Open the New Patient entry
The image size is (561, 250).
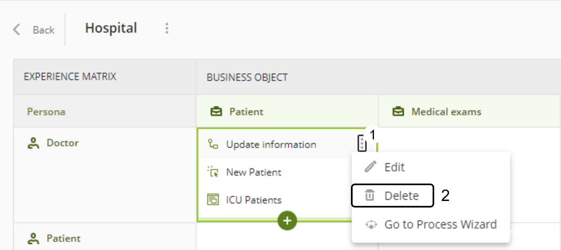pyautogui.click(x=254, y=172)
